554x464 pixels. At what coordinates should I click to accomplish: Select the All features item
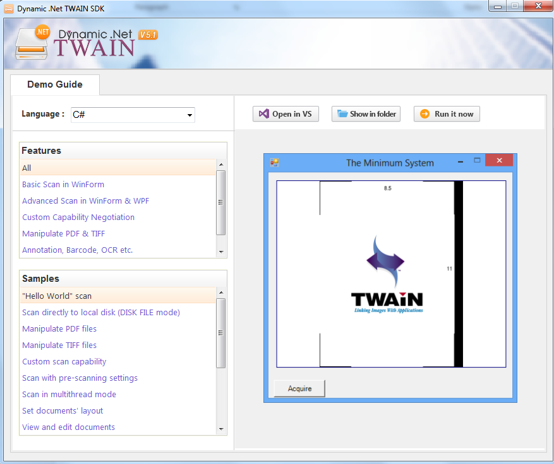tap(27, 168)
